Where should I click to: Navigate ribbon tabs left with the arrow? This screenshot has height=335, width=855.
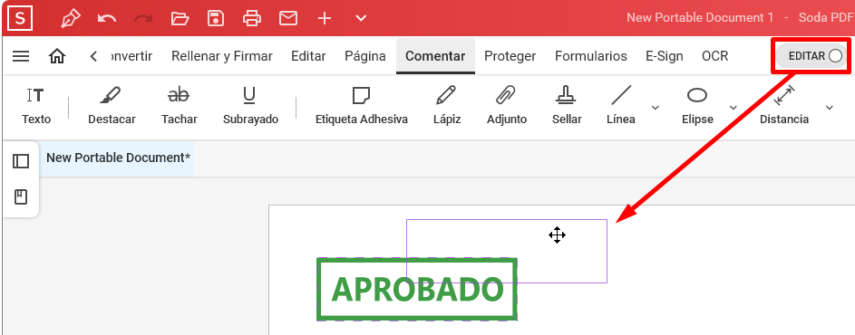coord(93,56)
